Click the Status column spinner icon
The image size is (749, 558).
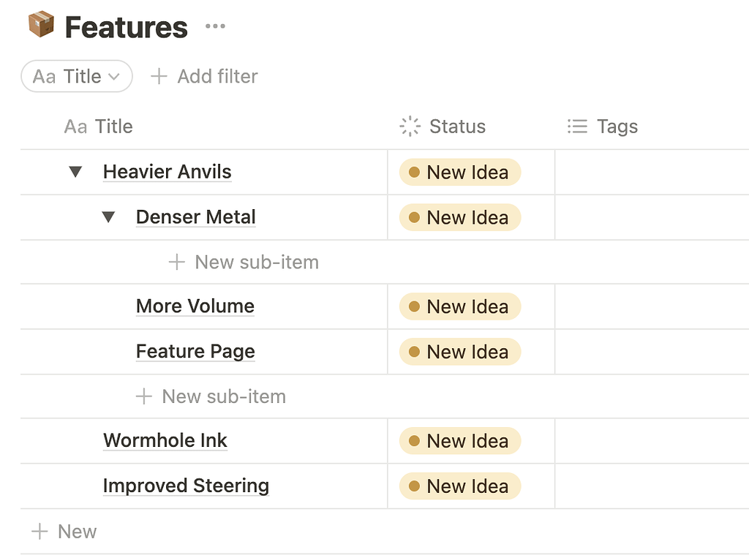coord(410,126)
